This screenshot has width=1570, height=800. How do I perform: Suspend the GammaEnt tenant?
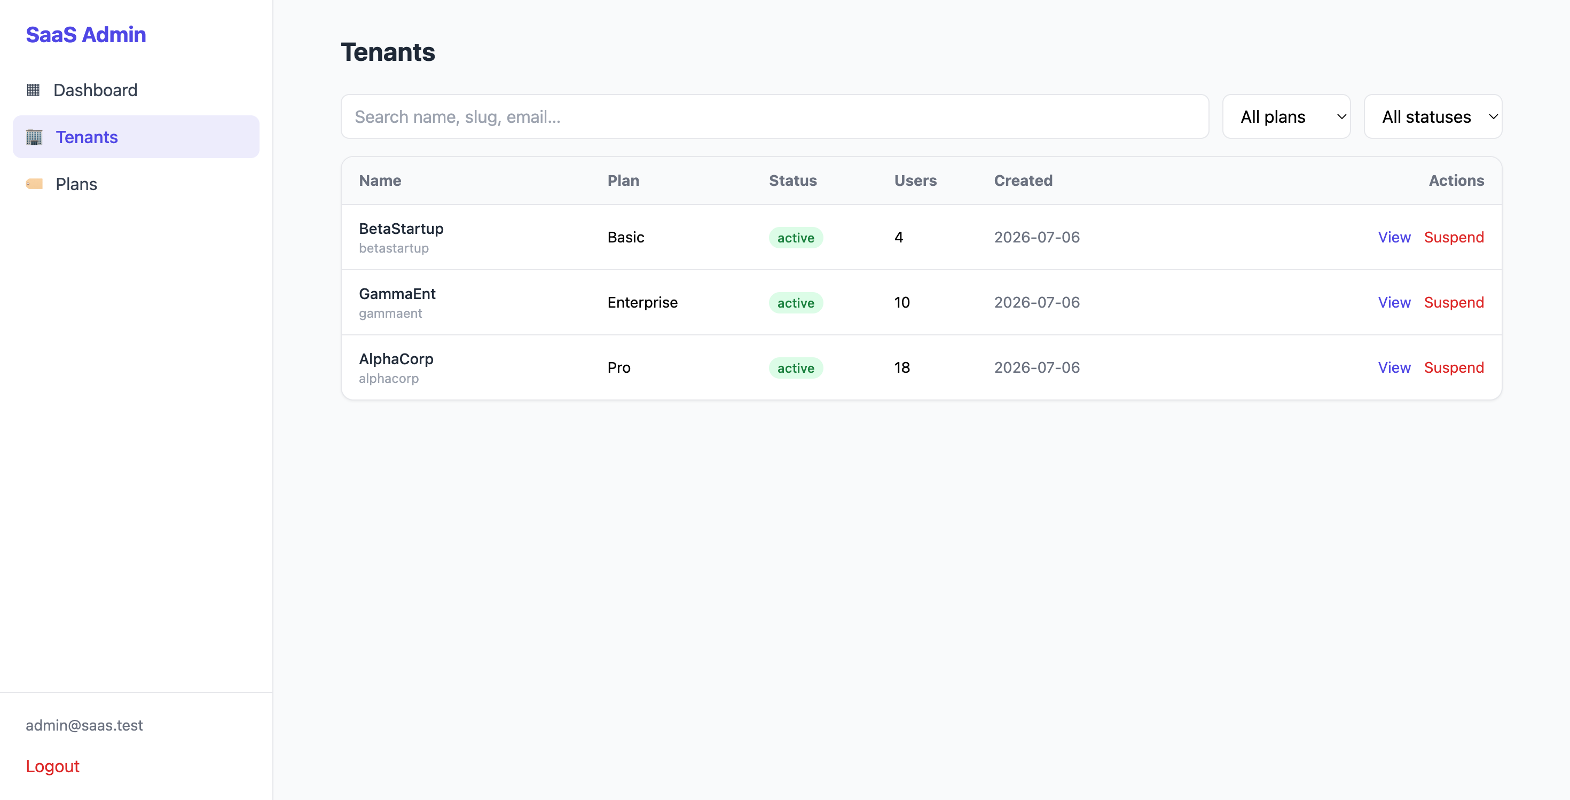[x=1454, y=302]
